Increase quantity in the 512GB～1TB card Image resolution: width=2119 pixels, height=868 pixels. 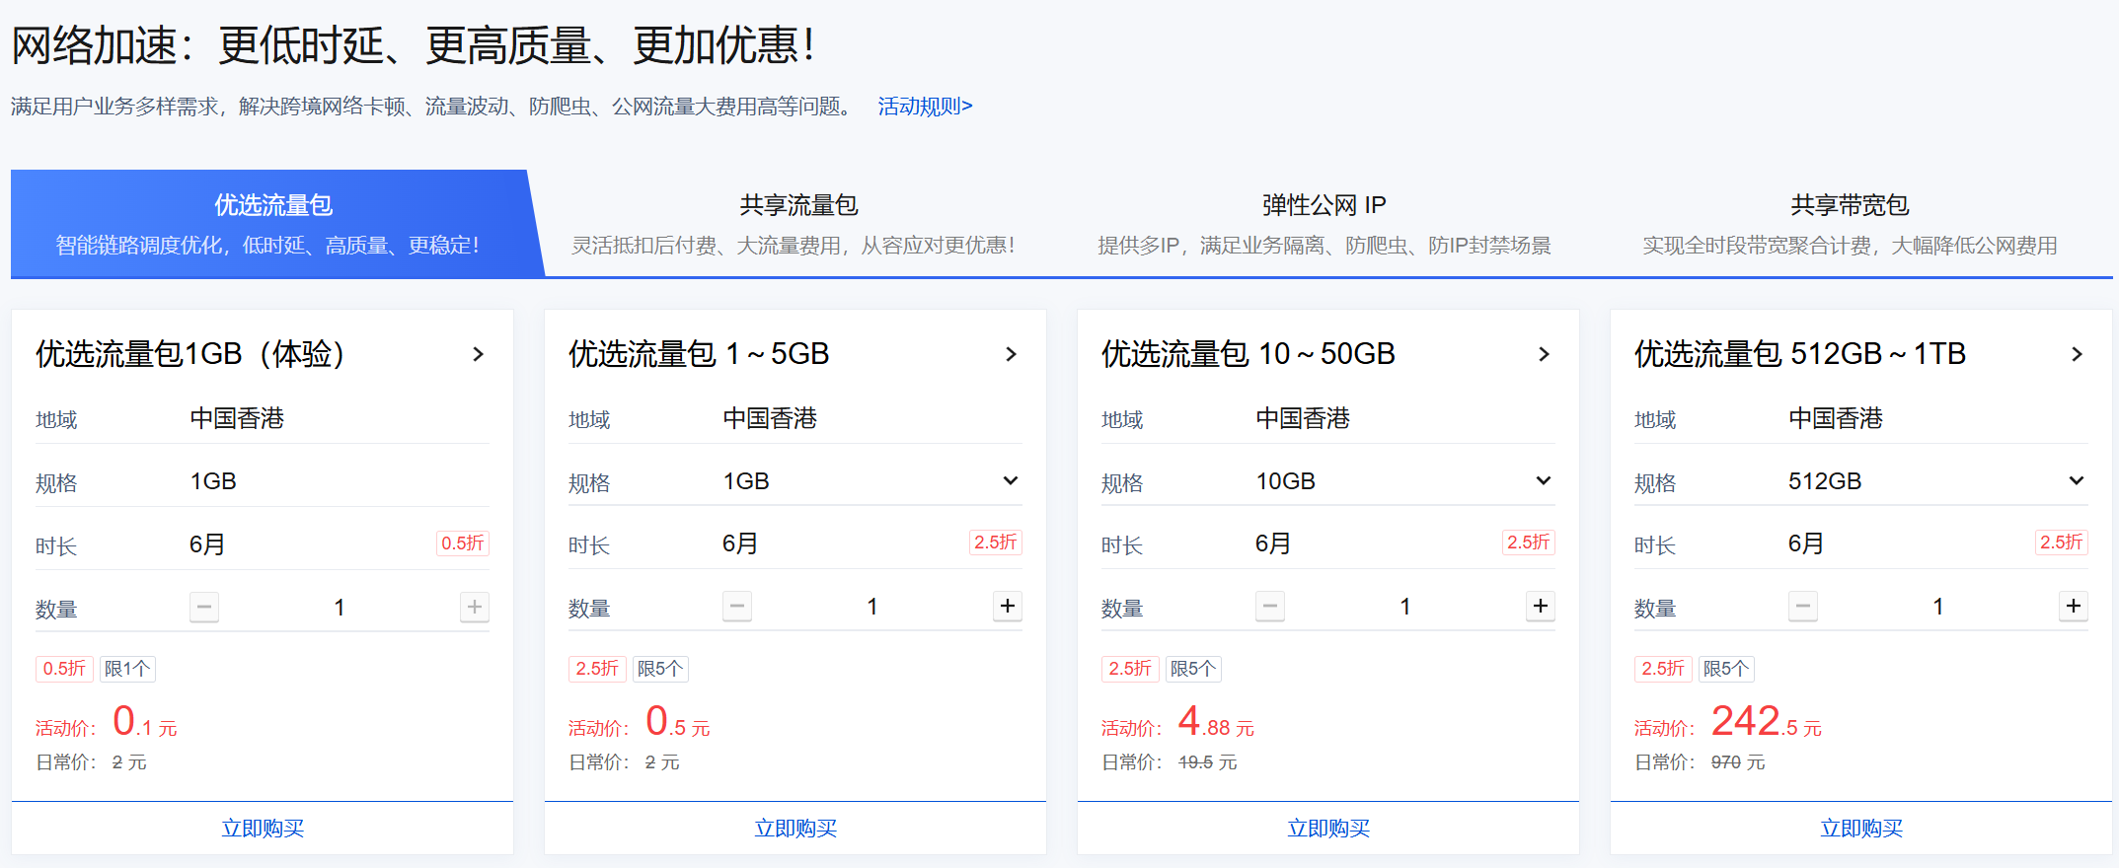[2074, 606]
